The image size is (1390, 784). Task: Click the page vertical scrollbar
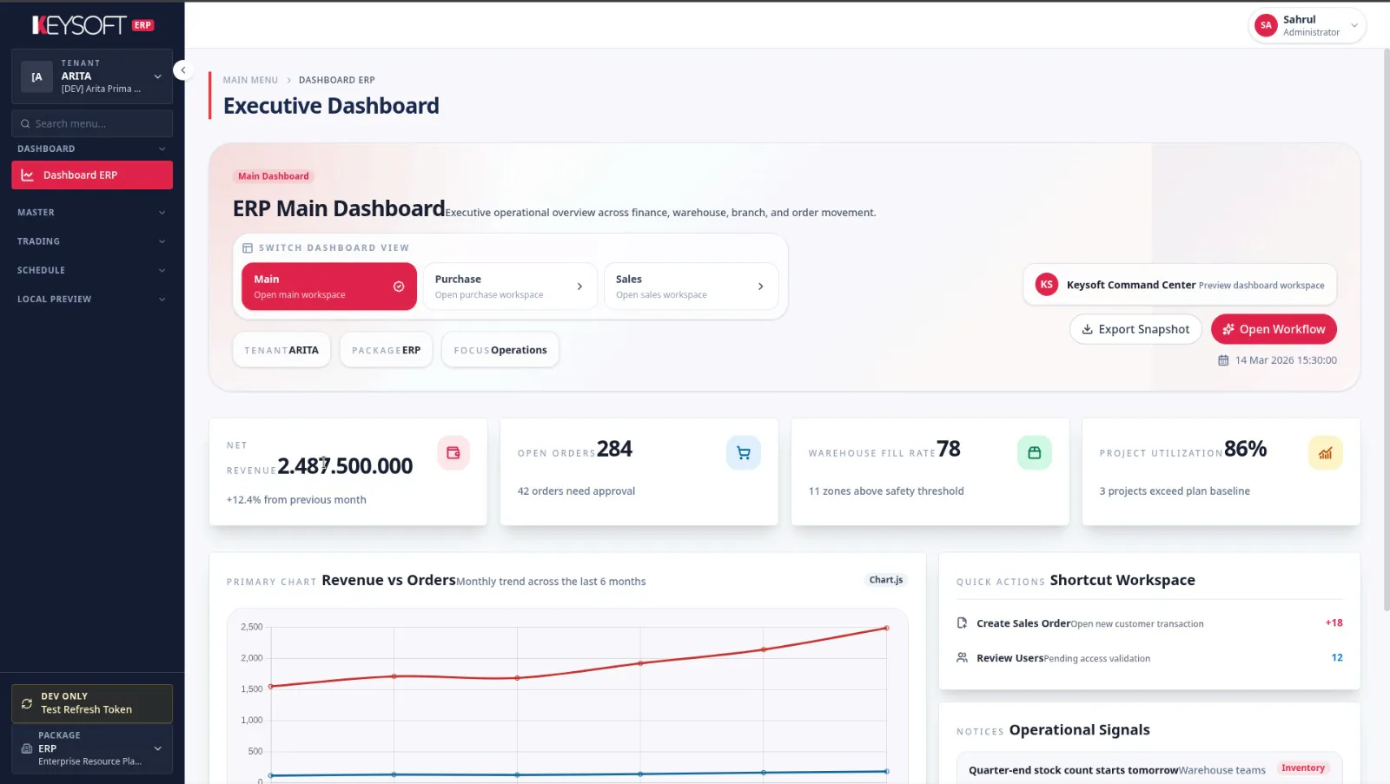pyautogui.click(x=1387, y=330)
